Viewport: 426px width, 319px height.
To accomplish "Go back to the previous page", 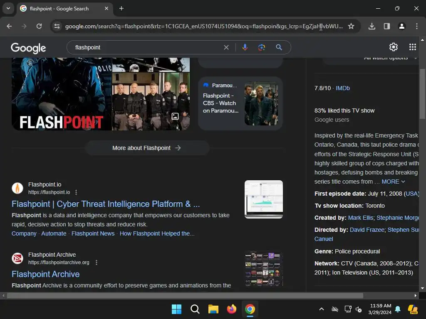I will (9, 26).
